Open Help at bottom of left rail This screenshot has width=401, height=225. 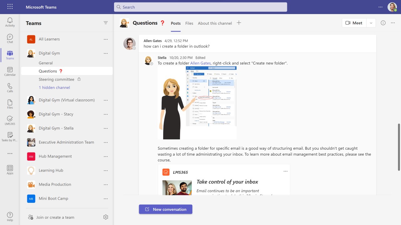click(10, 217)
